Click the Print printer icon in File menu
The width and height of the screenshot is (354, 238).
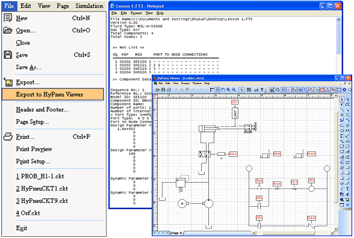(x=8, y=136)
